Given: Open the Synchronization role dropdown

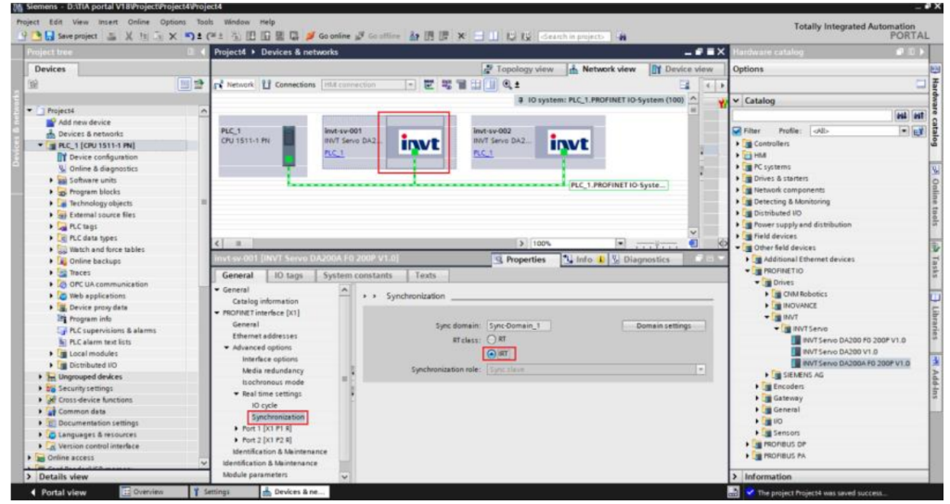Looking at the screenshot, I should point(701,369).
